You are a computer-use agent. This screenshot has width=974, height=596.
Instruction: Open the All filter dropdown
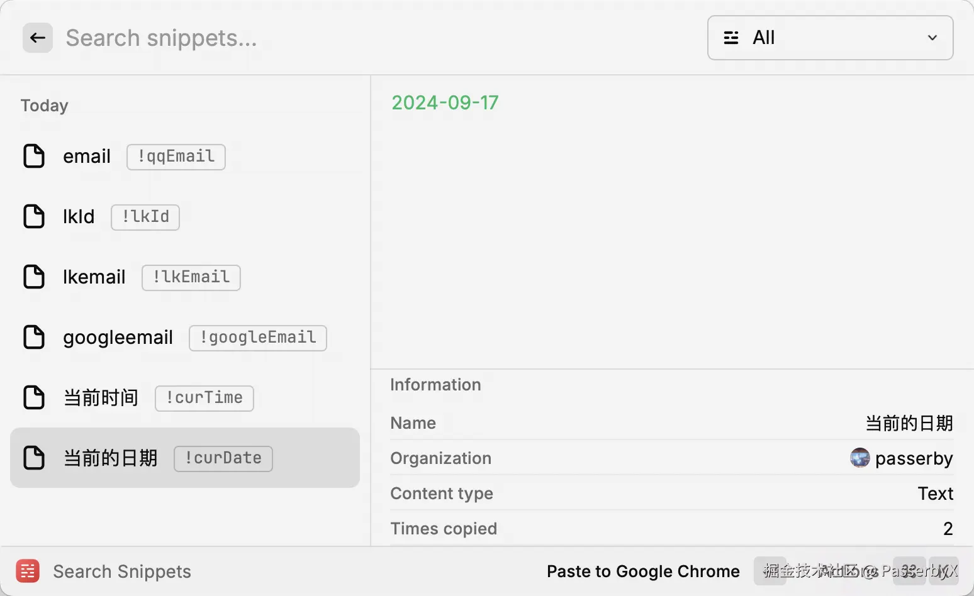(829, 38)
